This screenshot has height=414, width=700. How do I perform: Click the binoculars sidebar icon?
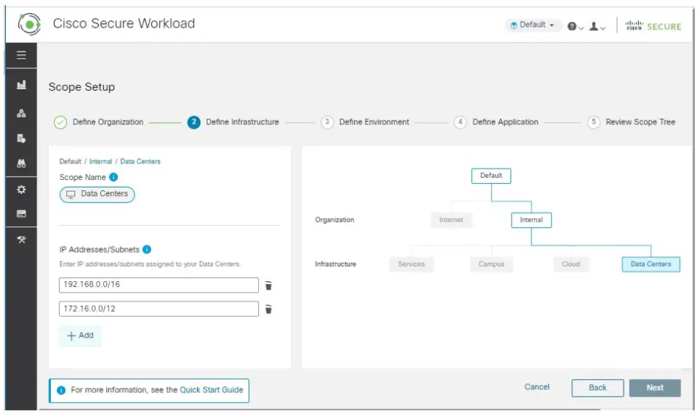pos(21,164)
